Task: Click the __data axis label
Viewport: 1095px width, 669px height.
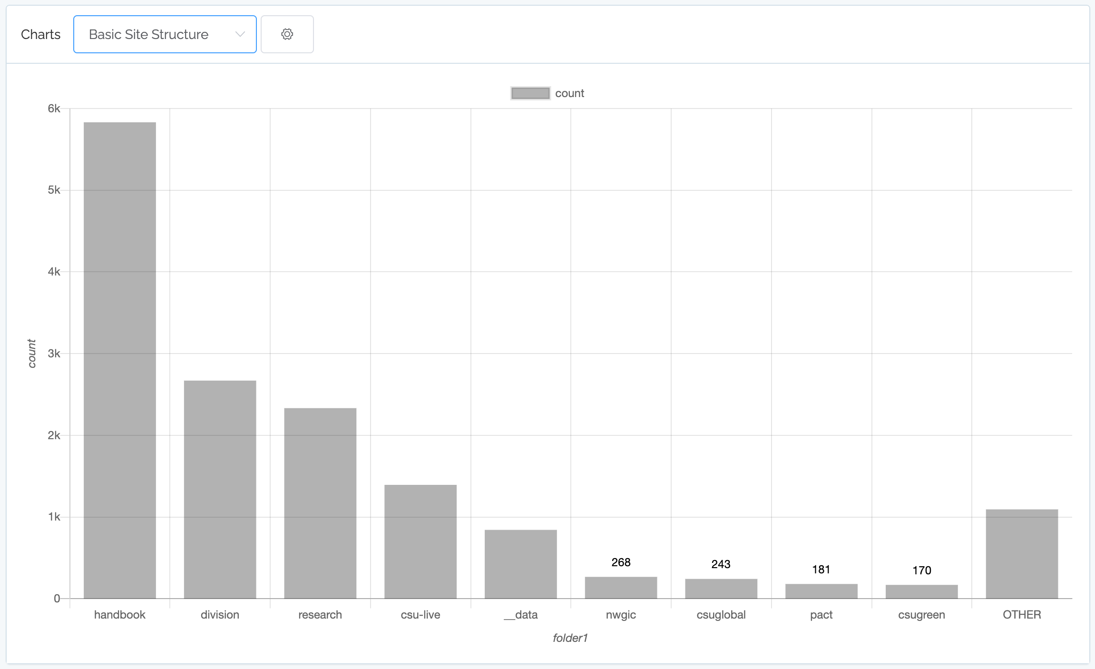Action: click(521, 615)
